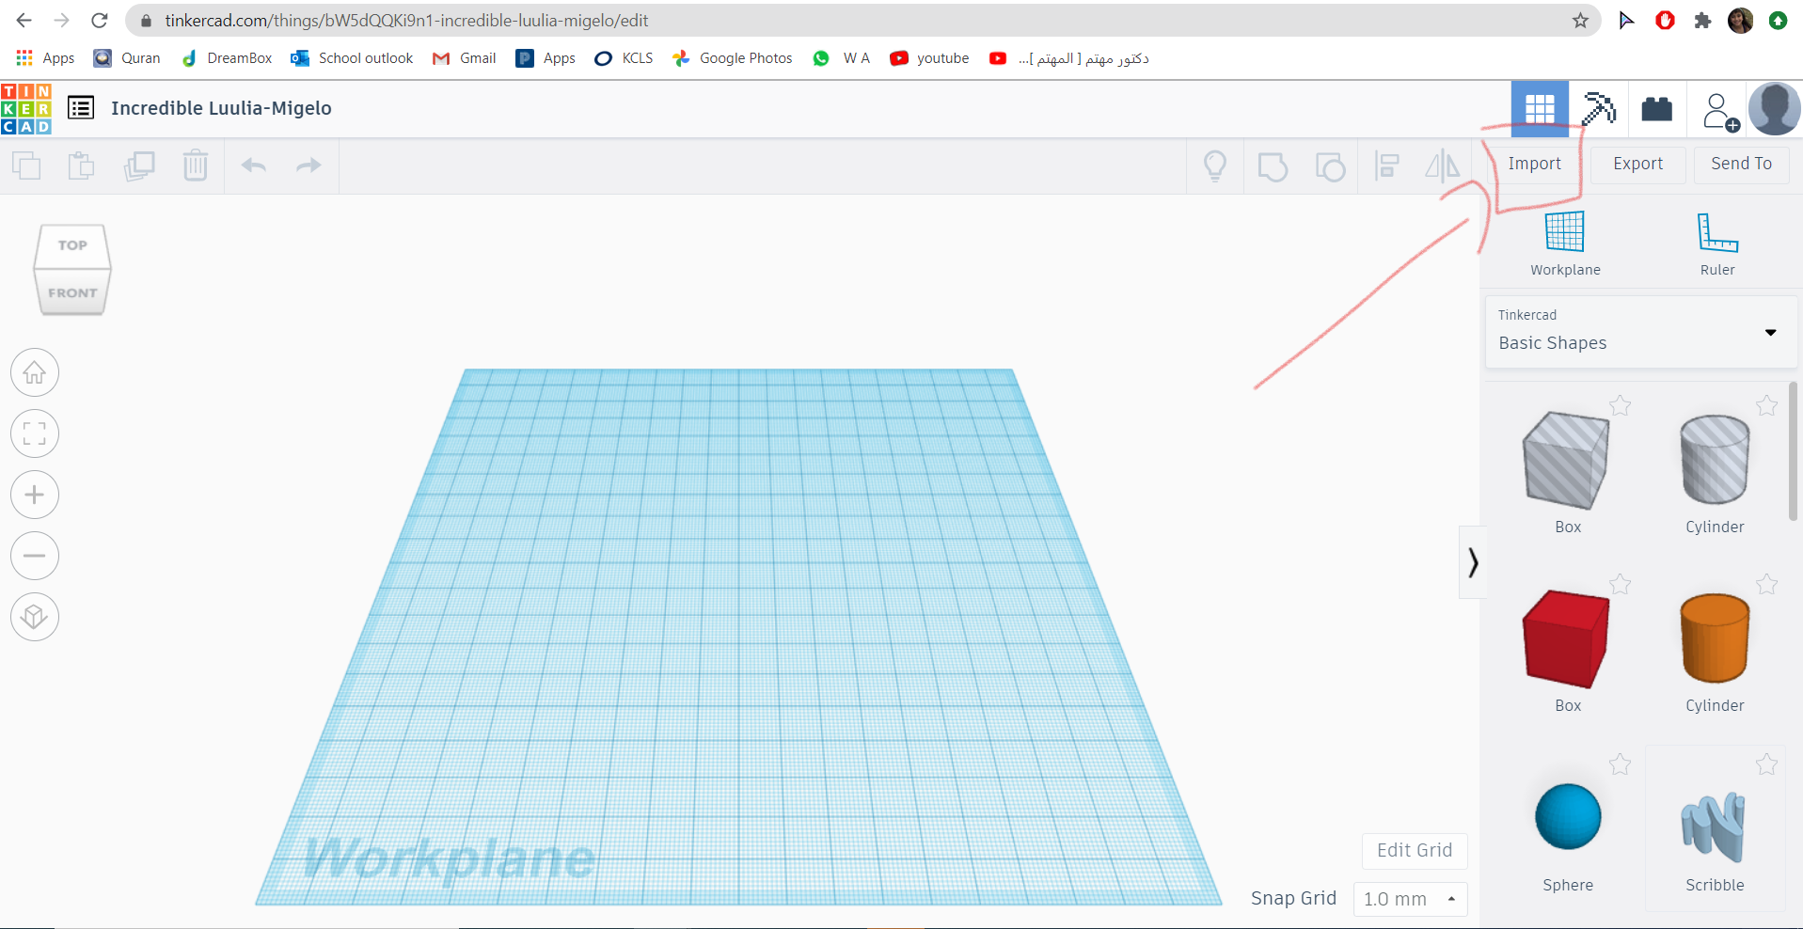Screen dimensions: 1803x929
Task: Click the Send To button
Action: tap(1741, 164)
